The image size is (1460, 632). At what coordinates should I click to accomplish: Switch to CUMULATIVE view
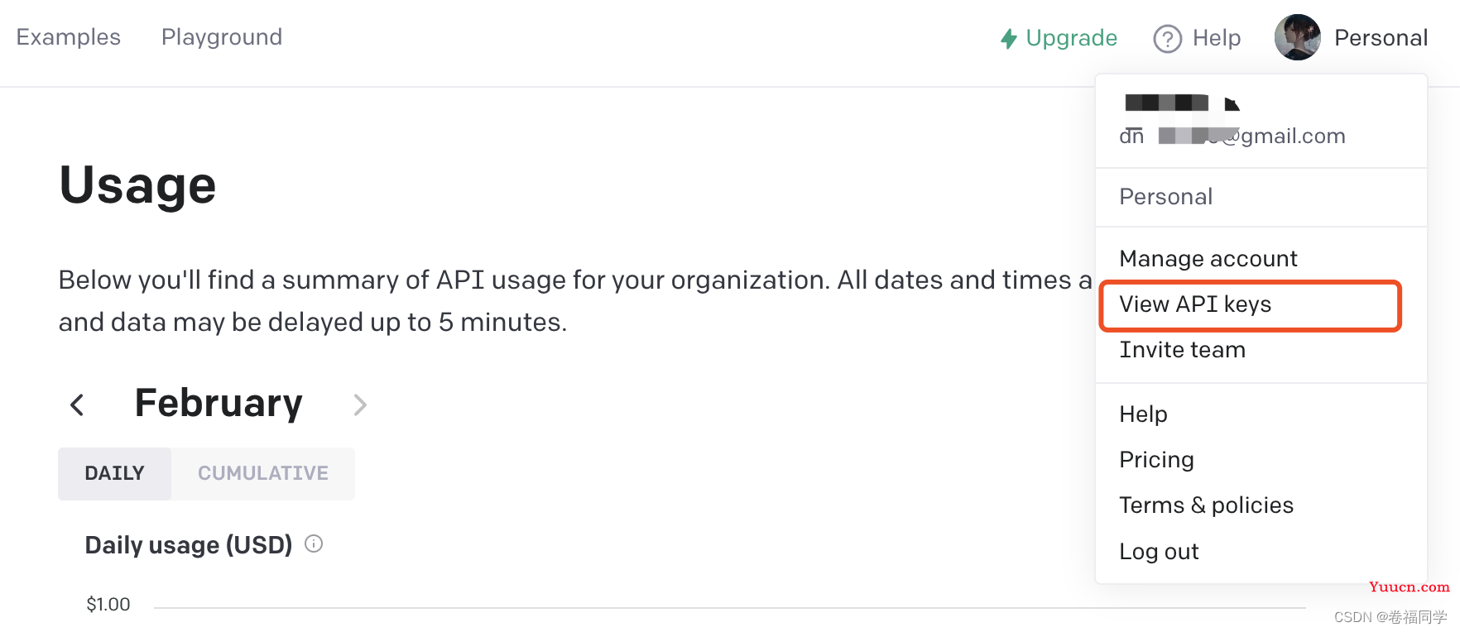[x=263, y=473]
